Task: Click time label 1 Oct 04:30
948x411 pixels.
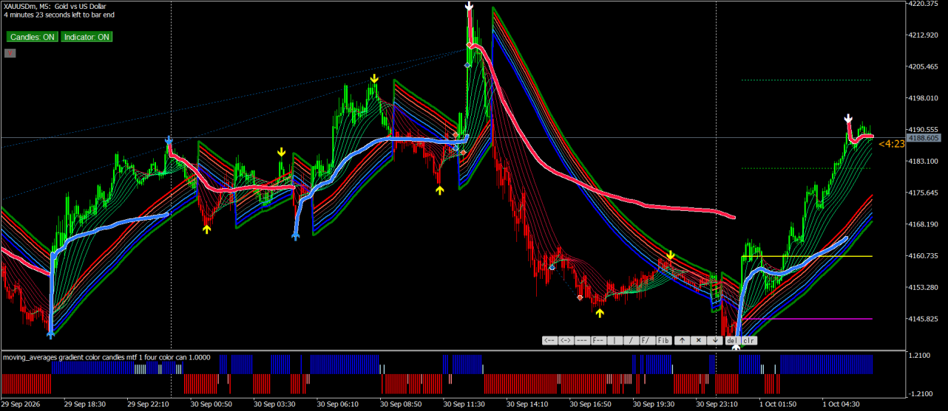Action: (841, 404)
